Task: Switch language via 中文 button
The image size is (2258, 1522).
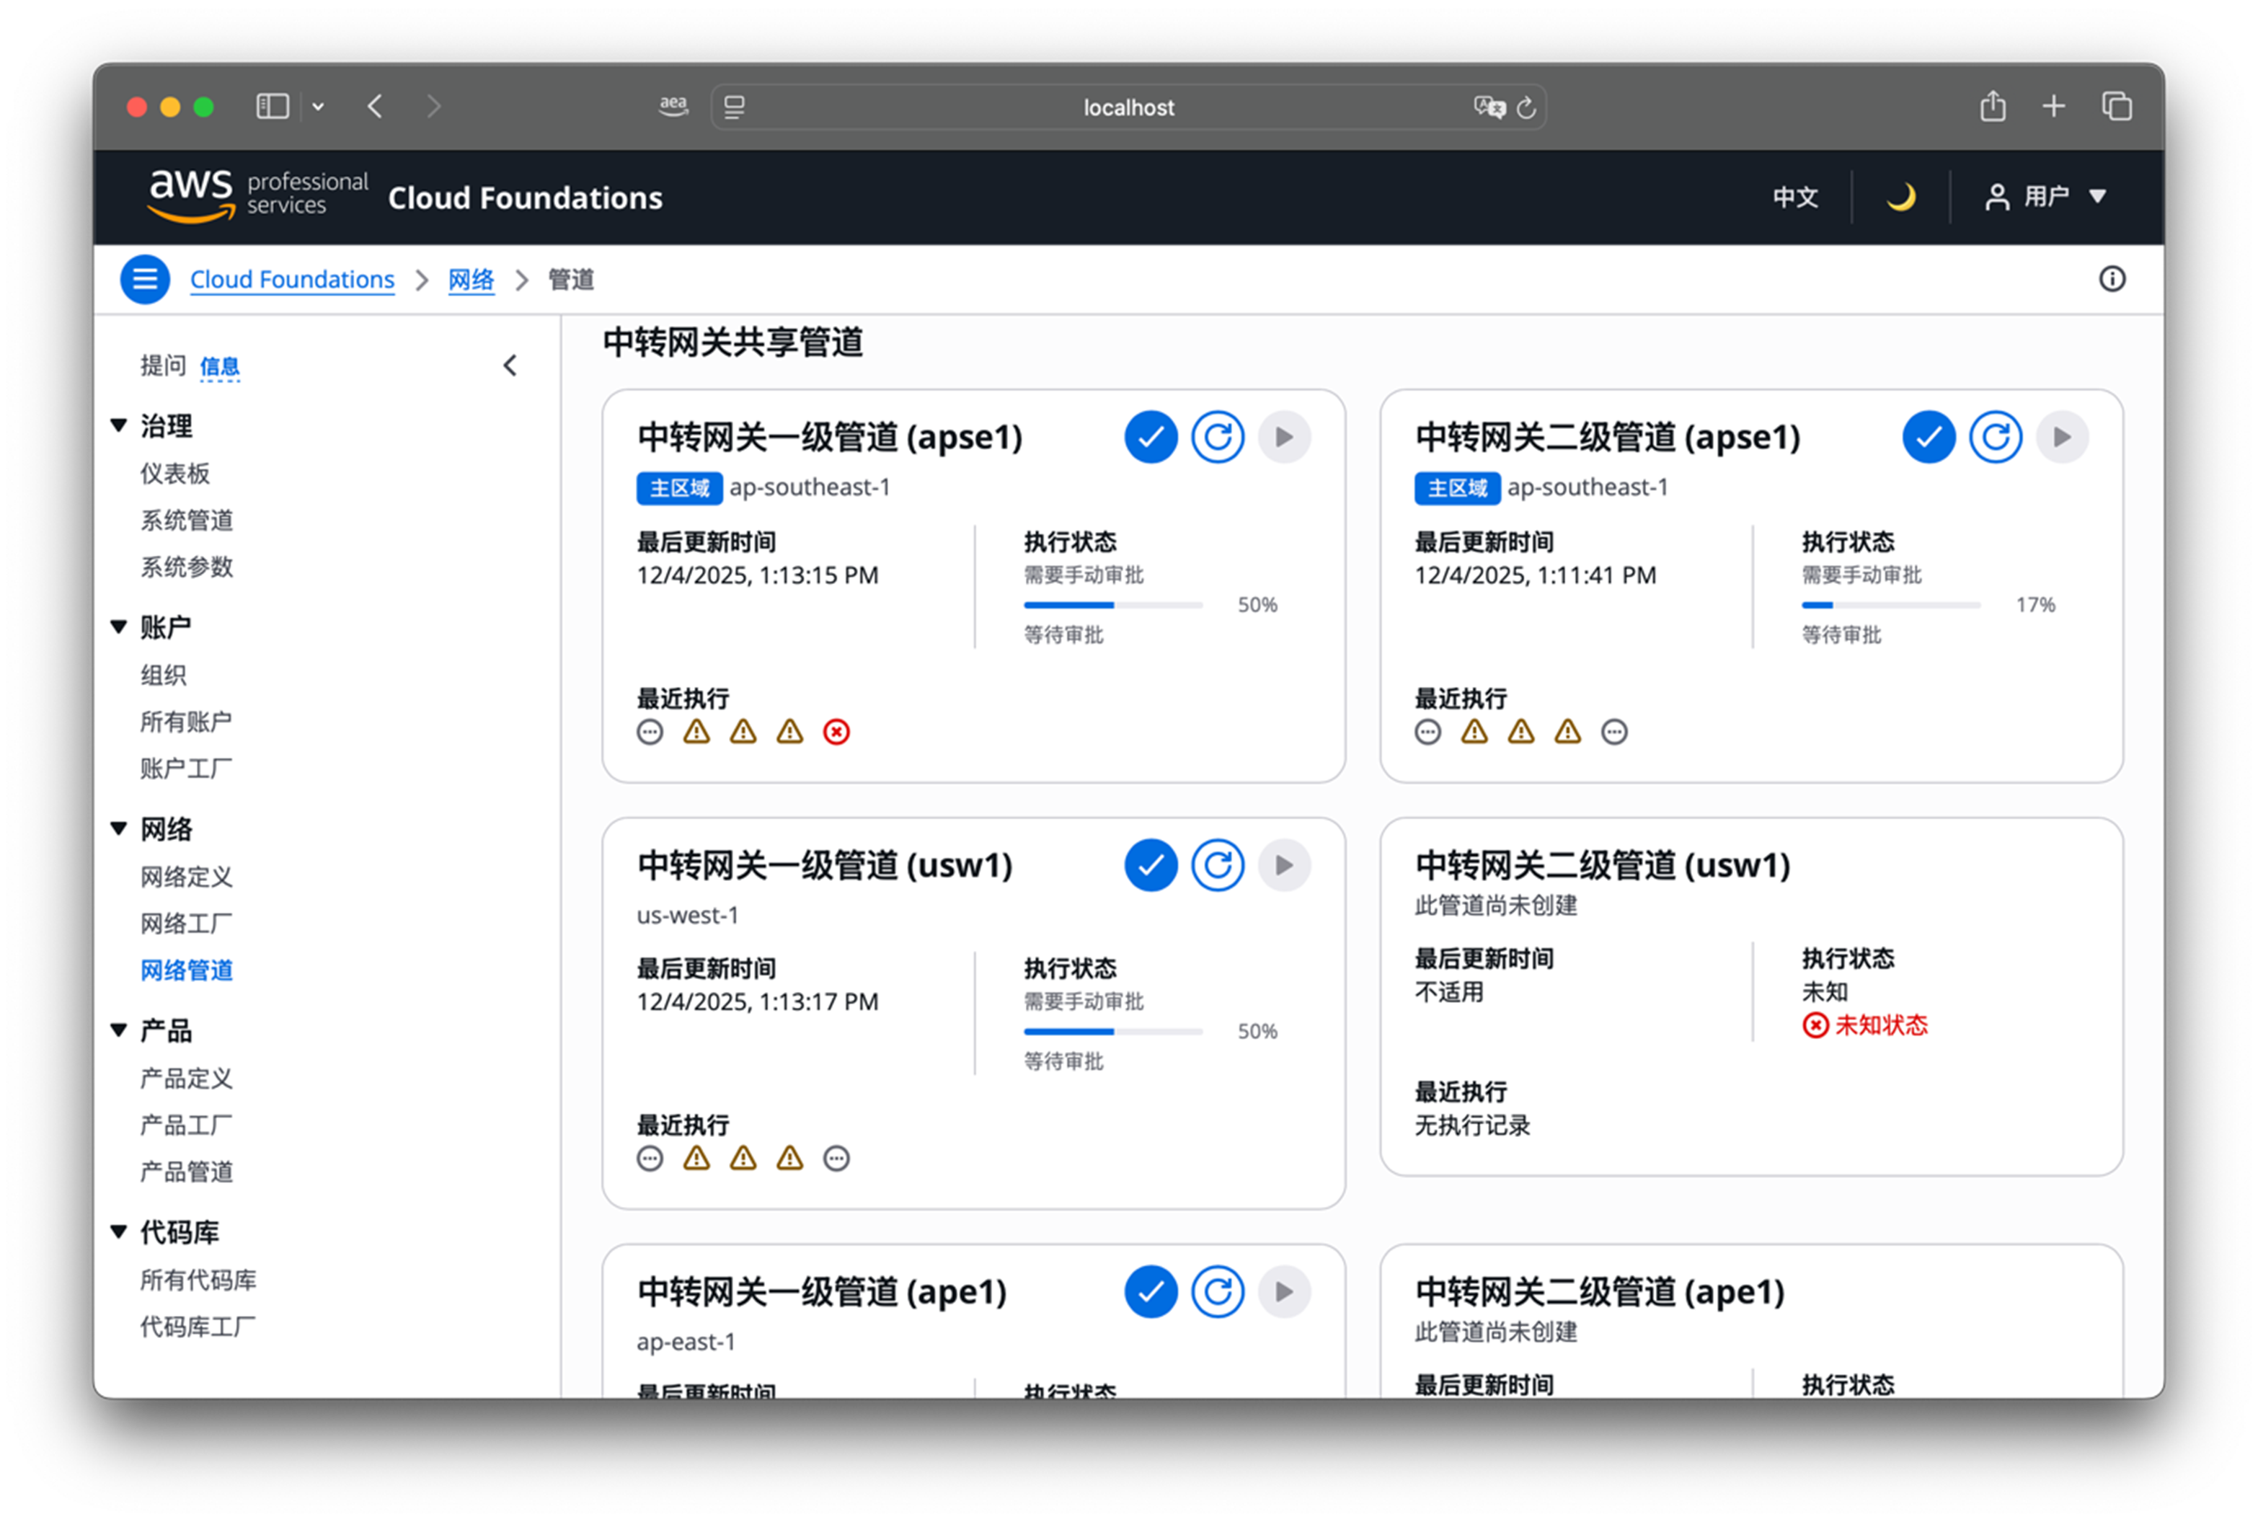Action: 1794,197
